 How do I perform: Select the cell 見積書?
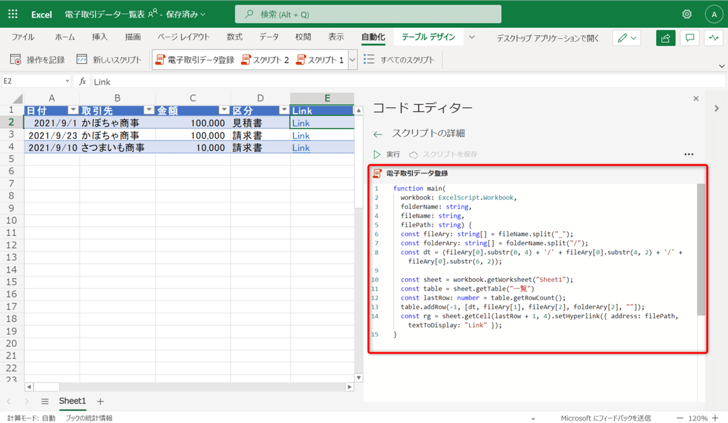point(260,123)
